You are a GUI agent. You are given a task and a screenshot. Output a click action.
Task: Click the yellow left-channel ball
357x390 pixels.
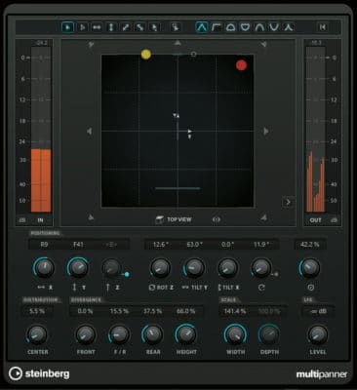pos(146,55)
